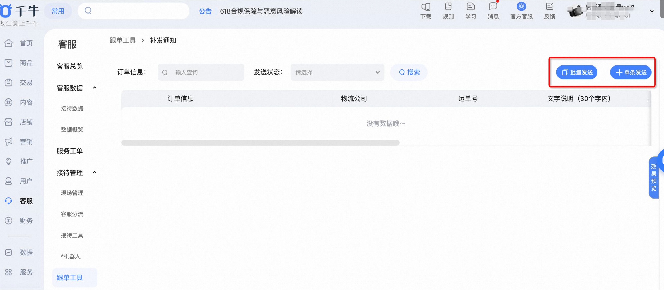Click the 运单号 column header
Image resolution: width=664 pixels, height=290 pixels.
click(468, 99)
